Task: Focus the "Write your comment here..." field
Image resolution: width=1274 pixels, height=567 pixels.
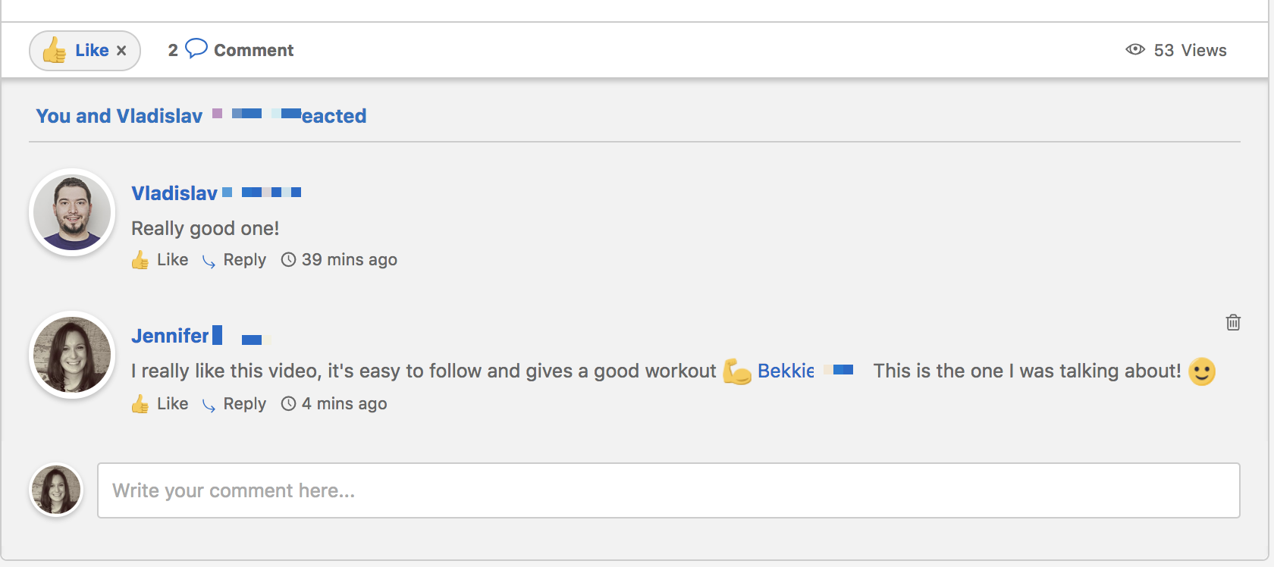Action: pos(668,490)
